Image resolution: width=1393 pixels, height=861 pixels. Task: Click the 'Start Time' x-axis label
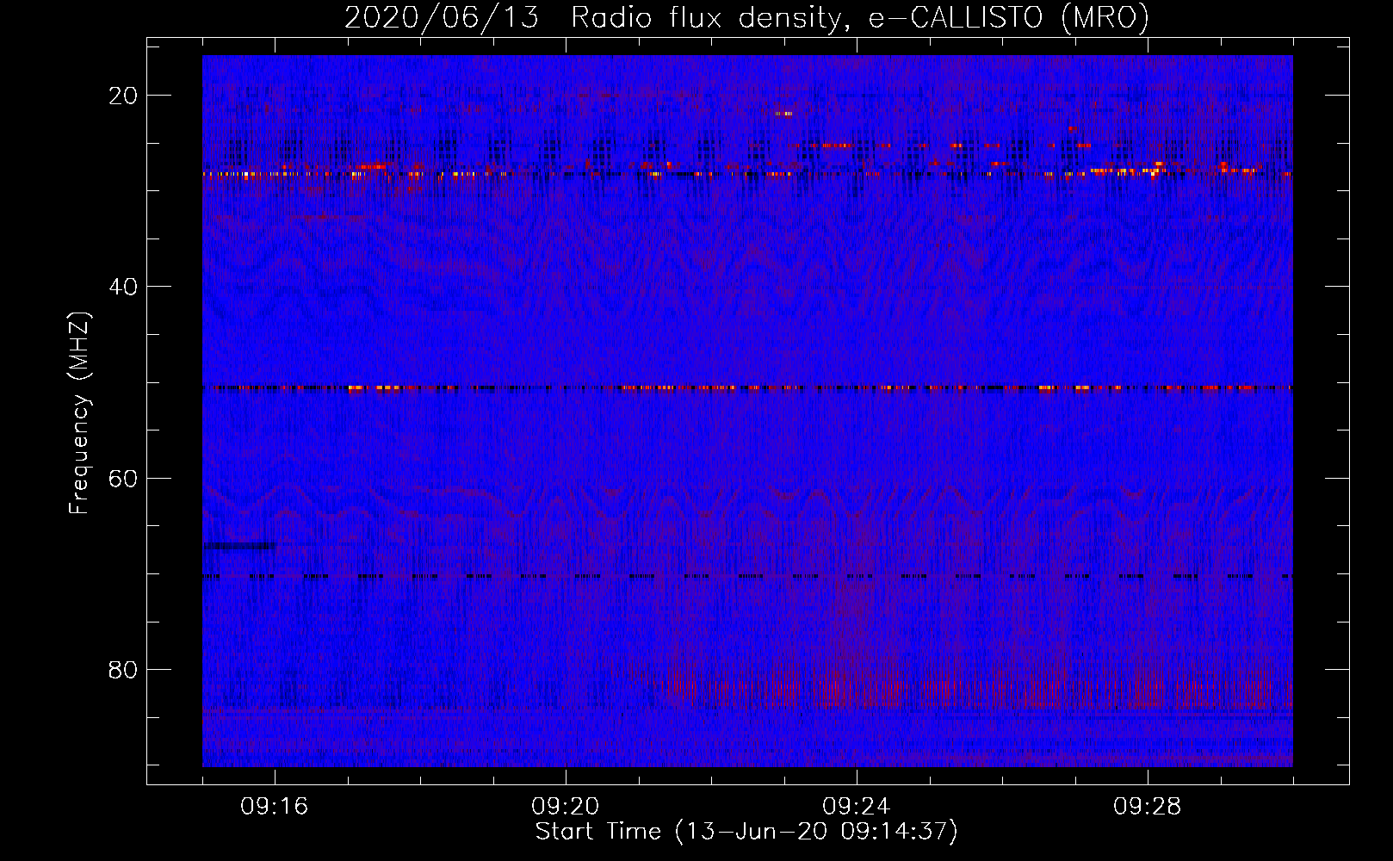coord(746,832)
